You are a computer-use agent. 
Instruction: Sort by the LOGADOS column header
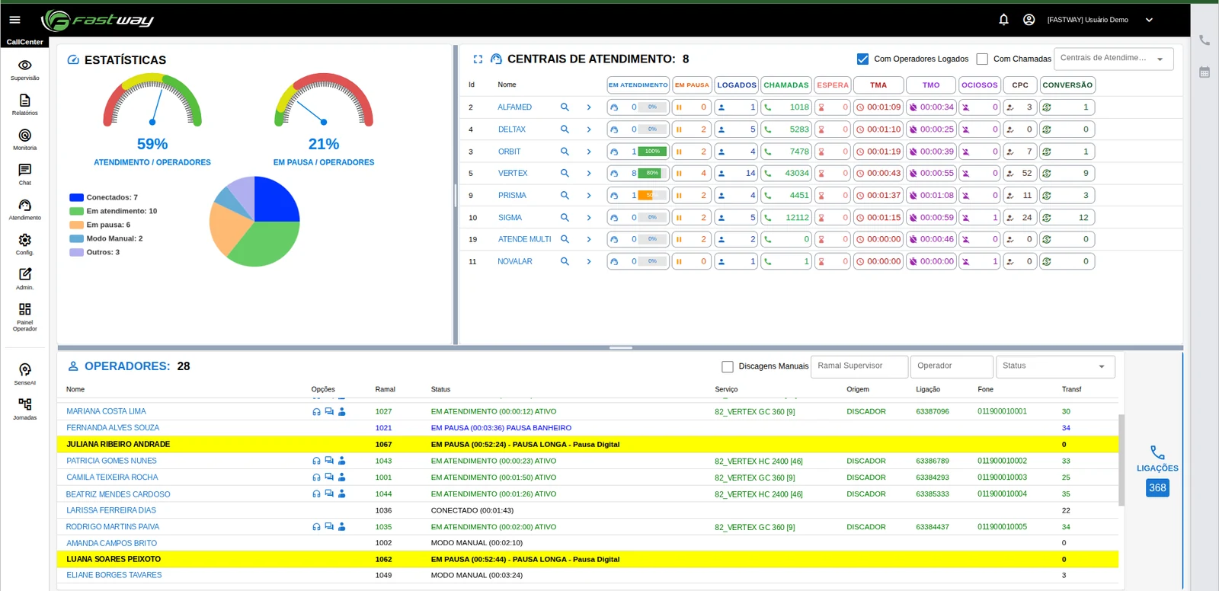click(x=737, y=85)
